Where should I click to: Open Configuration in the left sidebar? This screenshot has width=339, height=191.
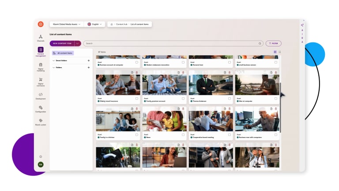(41, 109)
